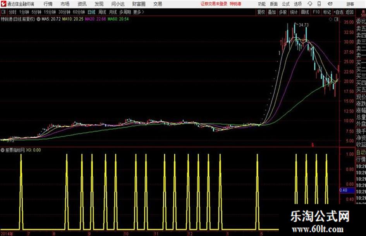Select the 周线 weekly tab
Image resolution: width=366 pixels, height=236 pixels.
click(102, 12)
